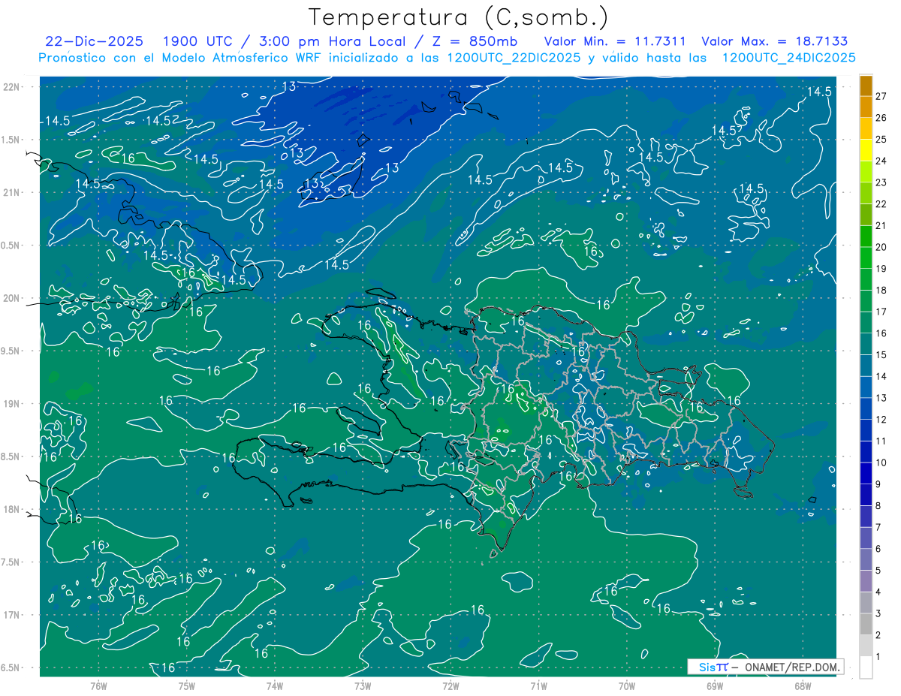Click the '73W' longitude axis label

click(x=363, y=686)
